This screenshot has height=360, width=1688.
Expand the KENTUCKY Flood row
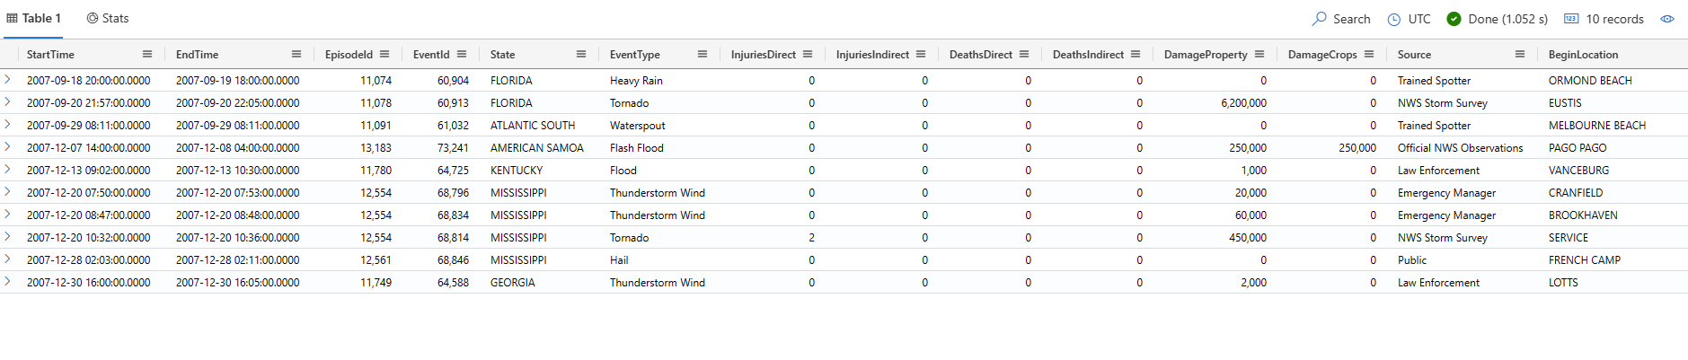pos(8,170)
